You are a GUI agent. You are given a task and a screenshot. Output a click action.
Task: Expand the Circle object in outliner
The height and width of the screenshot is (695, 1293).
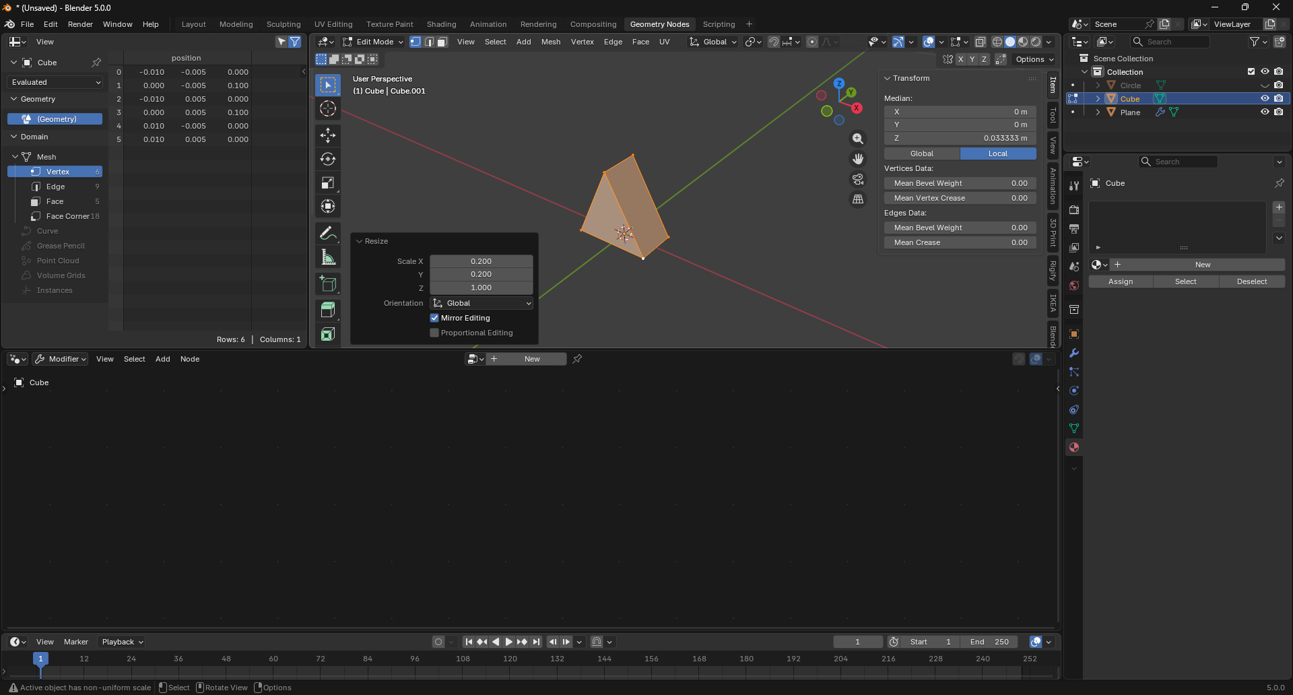coord(1098,86)
